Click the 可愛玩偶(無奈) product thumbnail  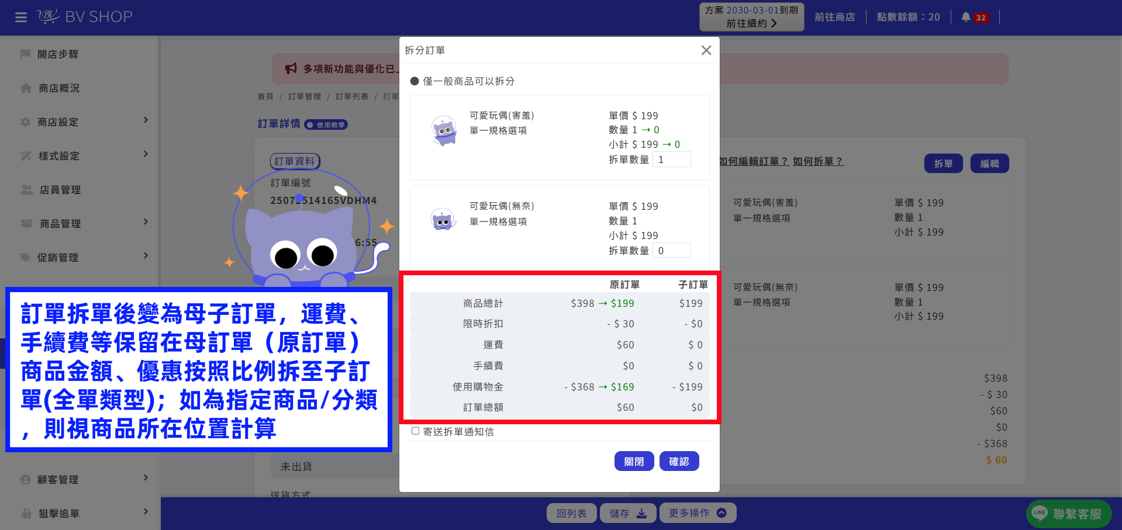(x=443, y=220)
